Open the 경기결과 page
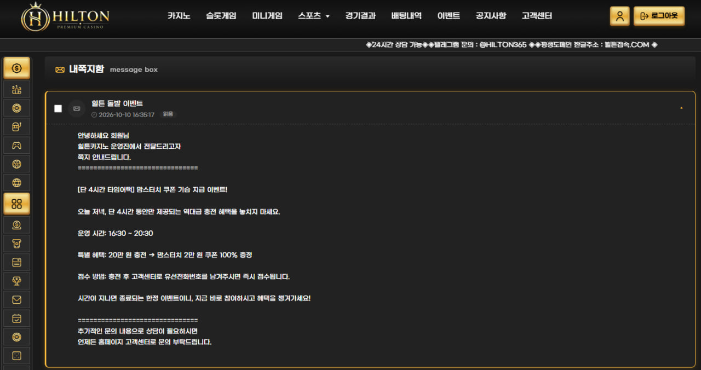The height and width of the screenshot is (370, 701). [360, 16]
